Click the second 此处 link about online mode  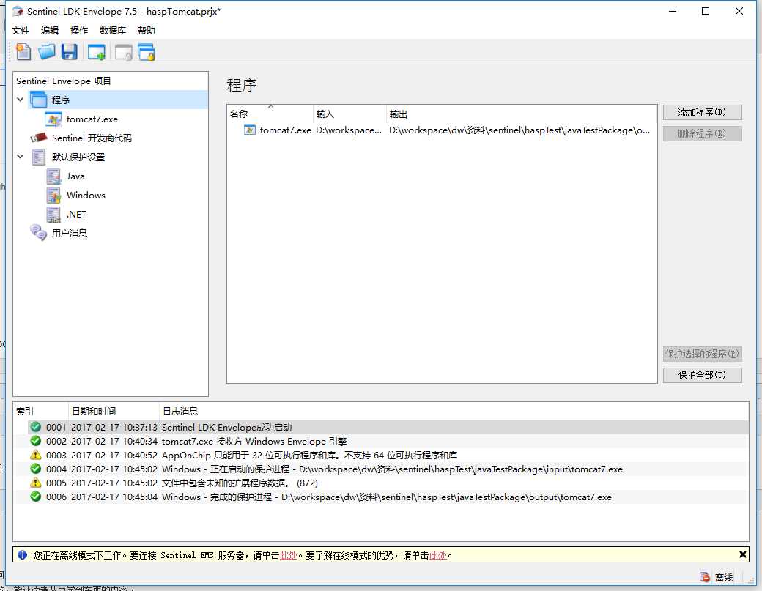pyautogui.click(x=438, y=555)
